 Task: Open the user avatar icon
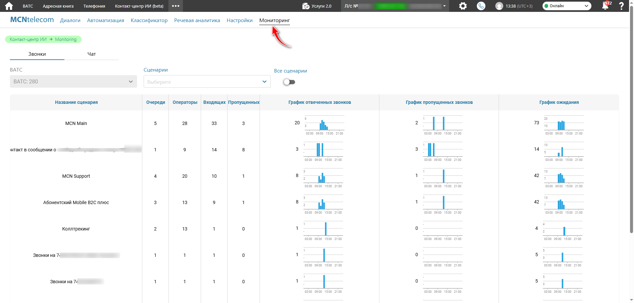499,6
